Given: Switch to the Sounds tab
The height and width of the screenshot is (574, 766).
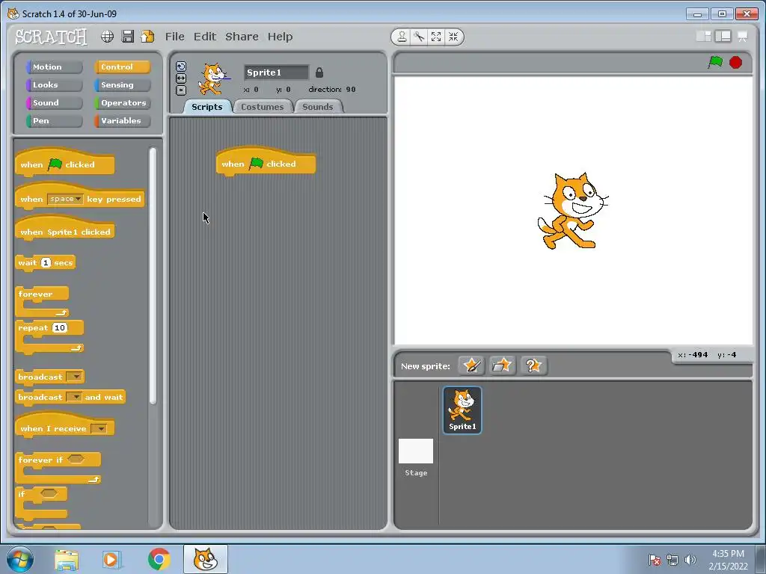Looking at the screenshot, I should point(317,107).
